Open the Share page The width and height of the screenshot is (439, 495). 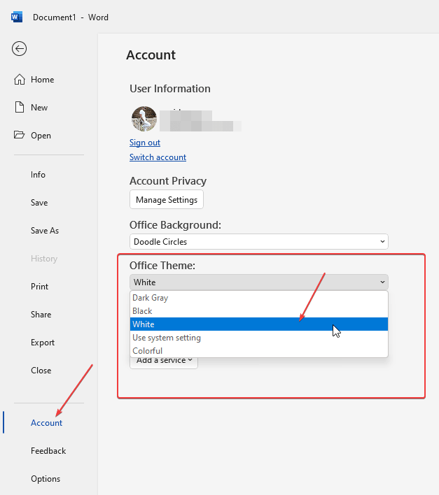pos(41,315)
